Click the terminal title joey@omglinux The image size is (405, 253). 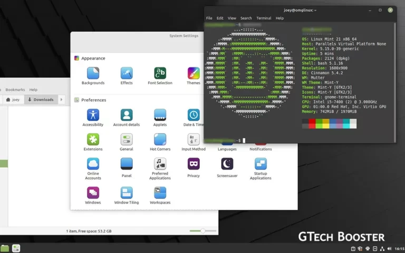[300, 10]
